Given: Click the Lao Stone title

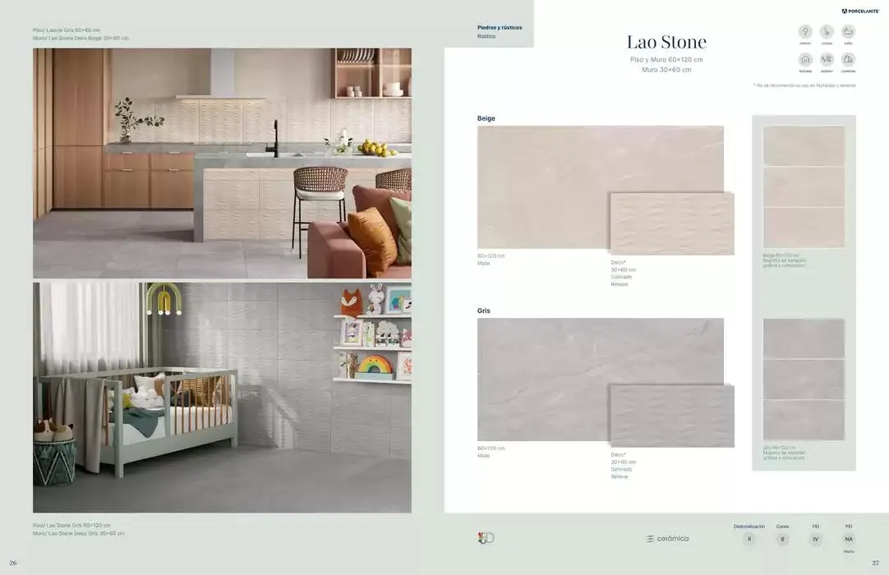Looking at the screenshot, I should pyautogui.click(x=666, y=42).
